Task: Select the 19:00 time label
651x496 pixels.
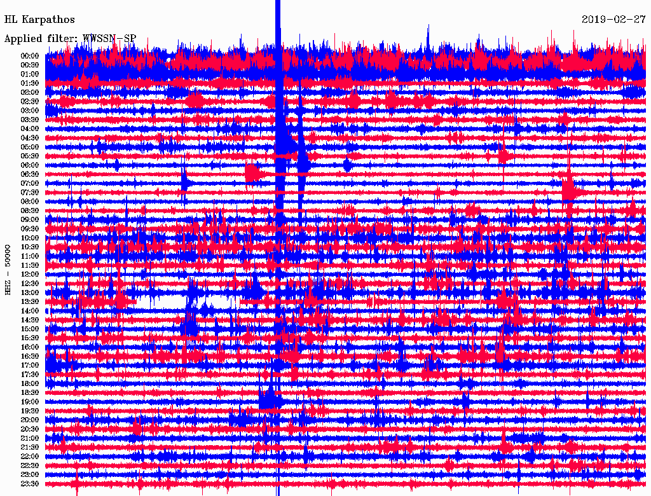Action: click(x=30, y=402)
